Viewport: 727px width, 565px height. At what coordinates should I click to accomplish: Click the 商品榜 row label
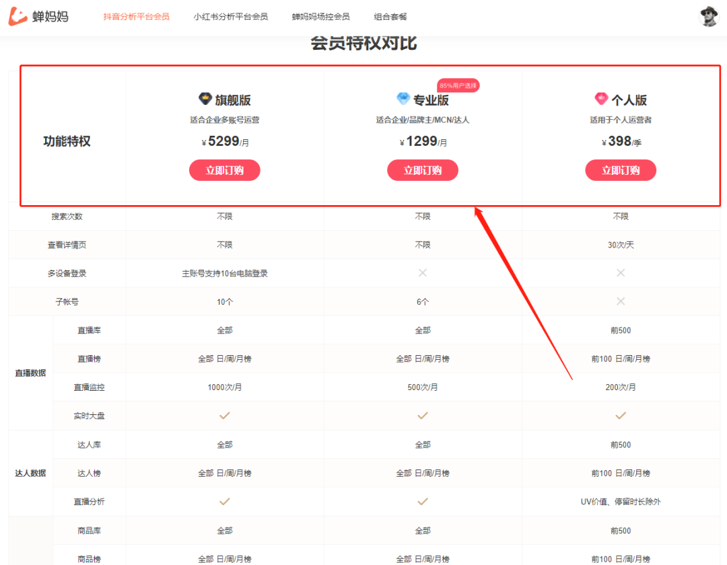89,560
